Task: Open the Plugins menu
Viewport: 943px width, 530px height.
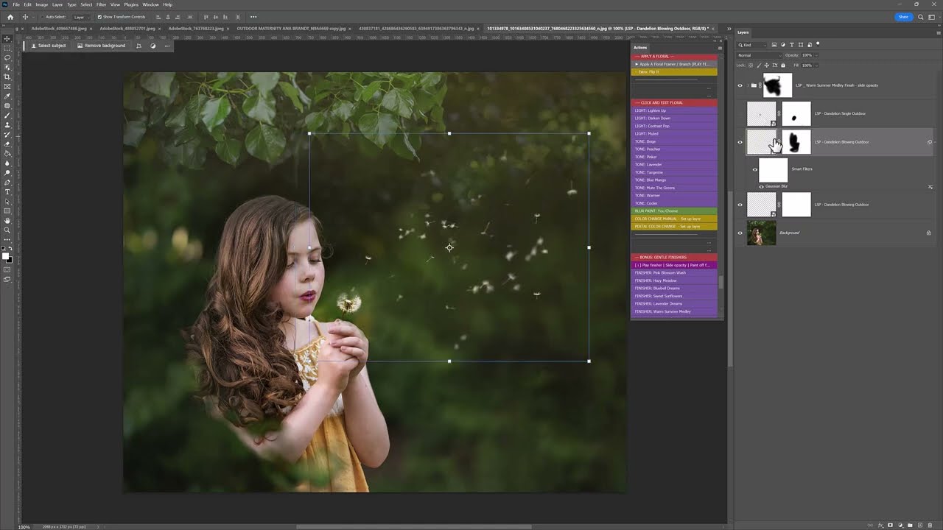Action: coord(131,4)
